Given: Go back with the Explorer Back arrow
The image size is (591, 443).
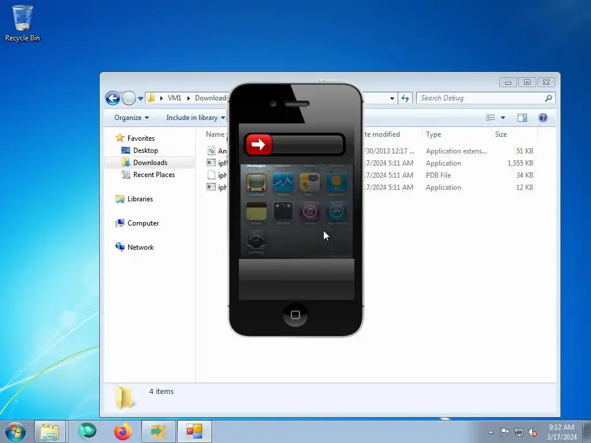Looking at the screenshot, I should click(x=113, y=98).
